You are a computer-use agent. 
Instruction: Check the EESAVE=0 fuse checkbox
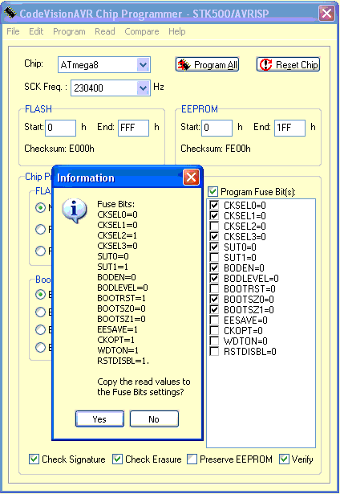click(x=214, y=320)
